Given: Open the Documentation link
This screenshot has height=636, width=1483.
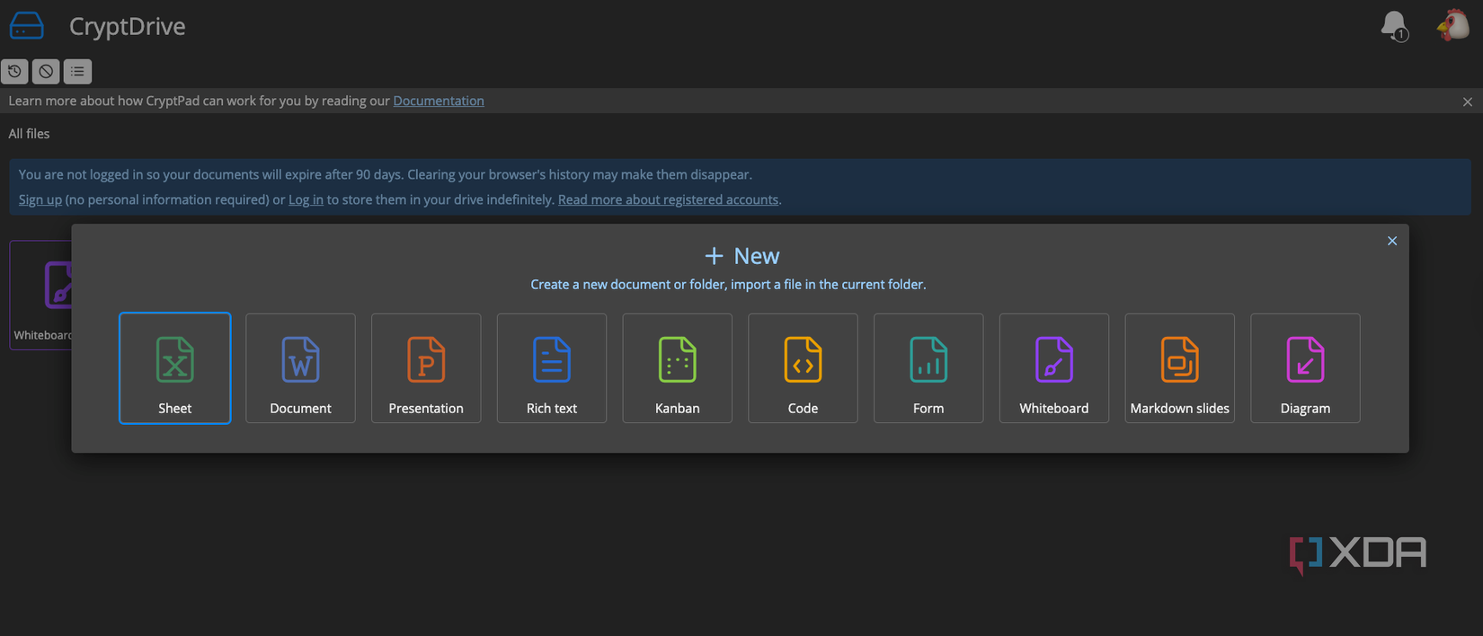Looking at the screenshot, I should tap(439, 101).
